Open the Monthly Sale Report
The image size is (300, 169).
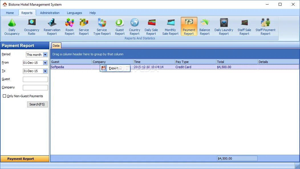tap(170, 27)
